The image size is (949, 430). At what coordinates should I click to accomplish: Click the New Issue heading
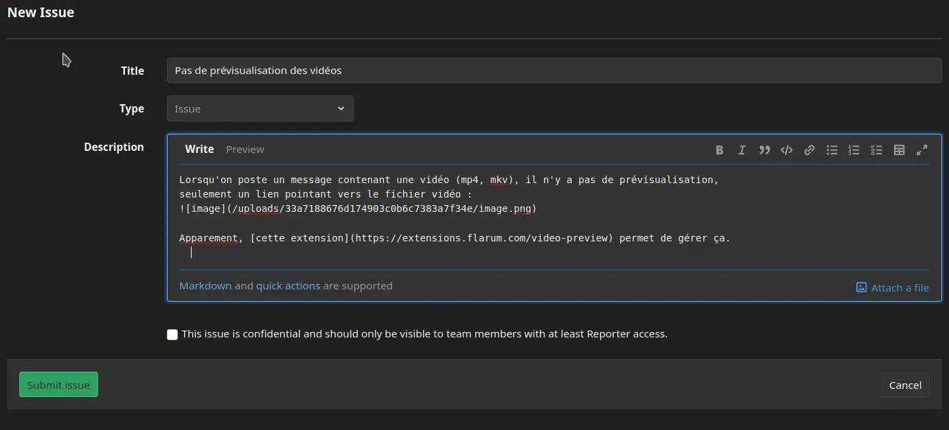pyautogui.click(x=41, y=12)
